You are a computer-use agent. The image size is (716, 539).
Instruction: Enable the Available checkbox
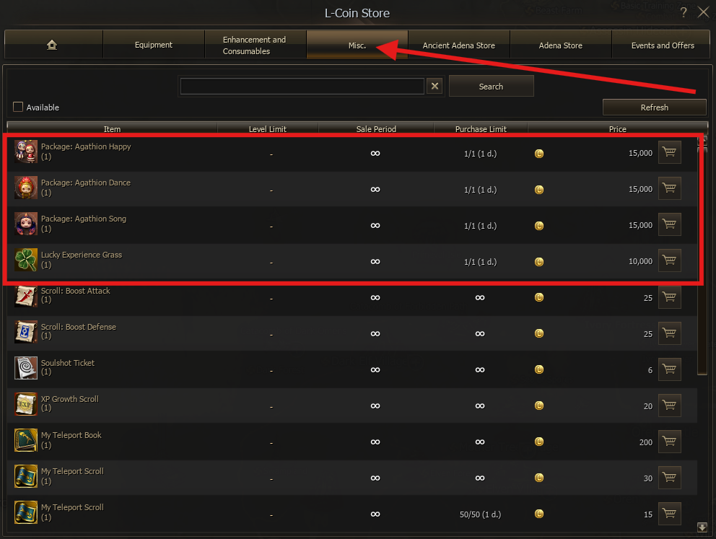pyautogui.click(x=18, y=108)
